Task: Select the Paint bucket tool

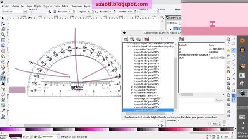Action: click(x=3, y=100)
